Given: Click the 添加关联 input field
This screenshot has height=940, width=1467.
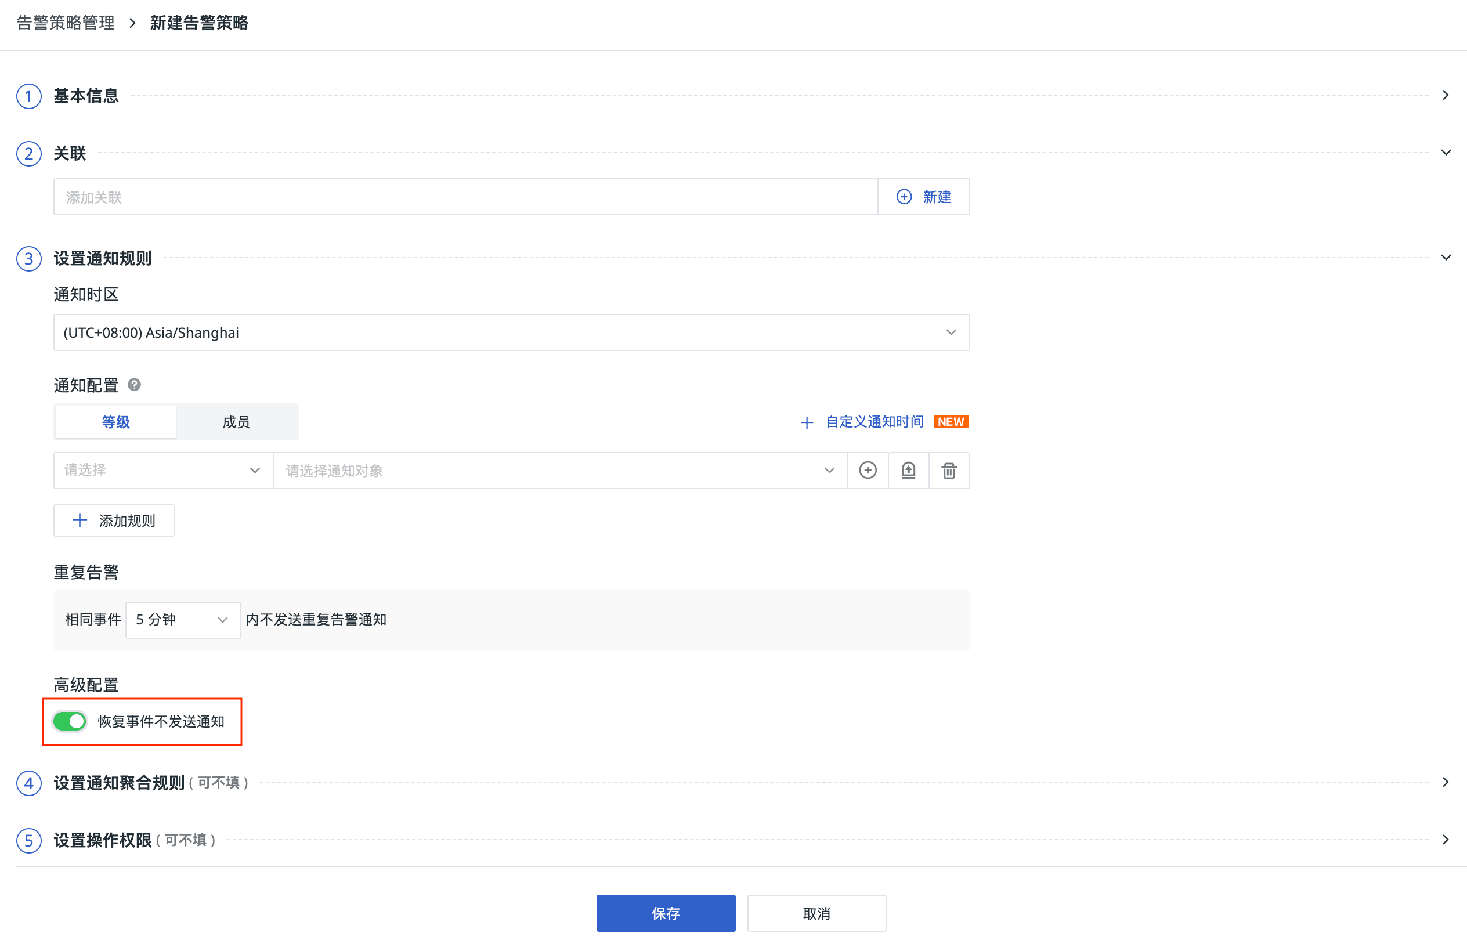Looking at the screenshot, I should [465, 197].
